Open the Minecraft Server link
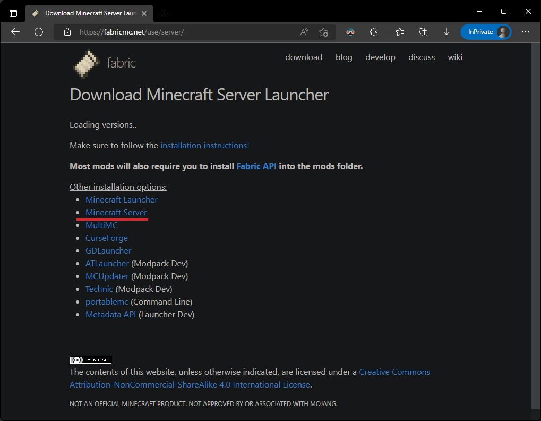 (116, 213)
